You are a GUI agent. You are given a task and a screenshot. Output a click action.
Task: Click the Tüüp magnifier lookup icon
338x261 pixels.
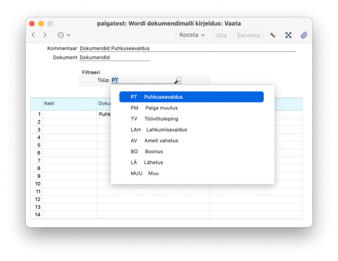pyautogui.click(x=178, y=80)
